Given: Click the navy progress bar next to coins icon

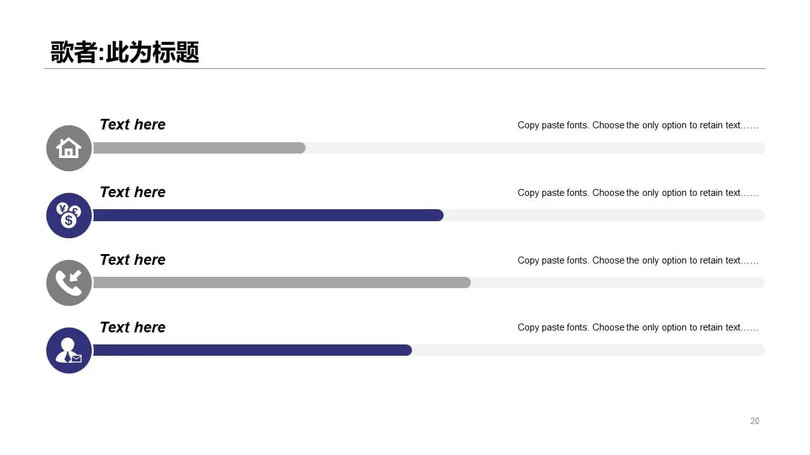Looking at the screenshot, I should click(268, 215).
